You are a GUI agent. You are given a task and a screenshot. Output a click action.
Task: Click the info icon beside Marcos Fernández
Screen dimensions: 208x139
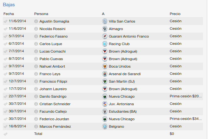click(36, 126)
